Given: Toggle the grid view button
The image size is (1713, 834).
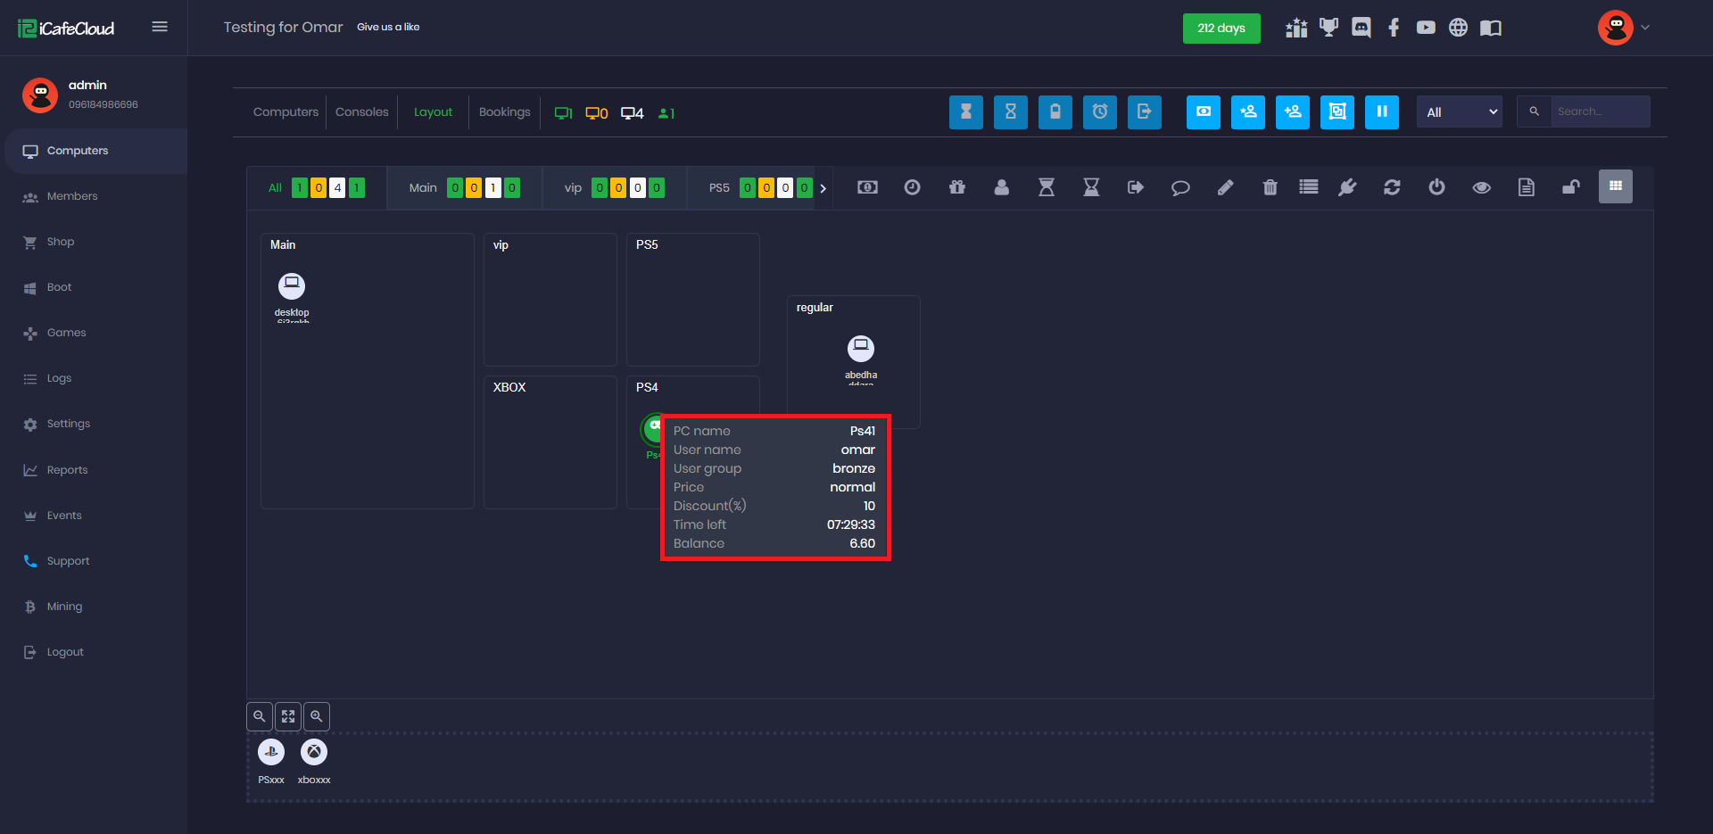Looking at the screenshot, I should click(x=1615, y=186).
